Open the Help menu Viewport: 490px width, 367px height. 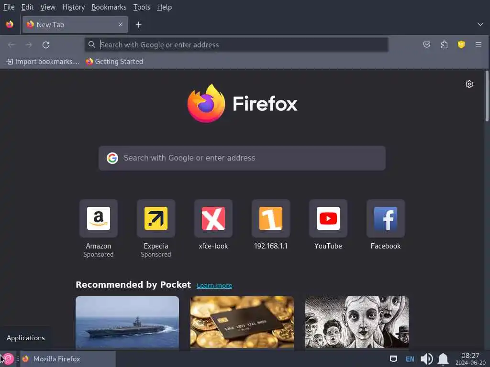coord(165,7)
